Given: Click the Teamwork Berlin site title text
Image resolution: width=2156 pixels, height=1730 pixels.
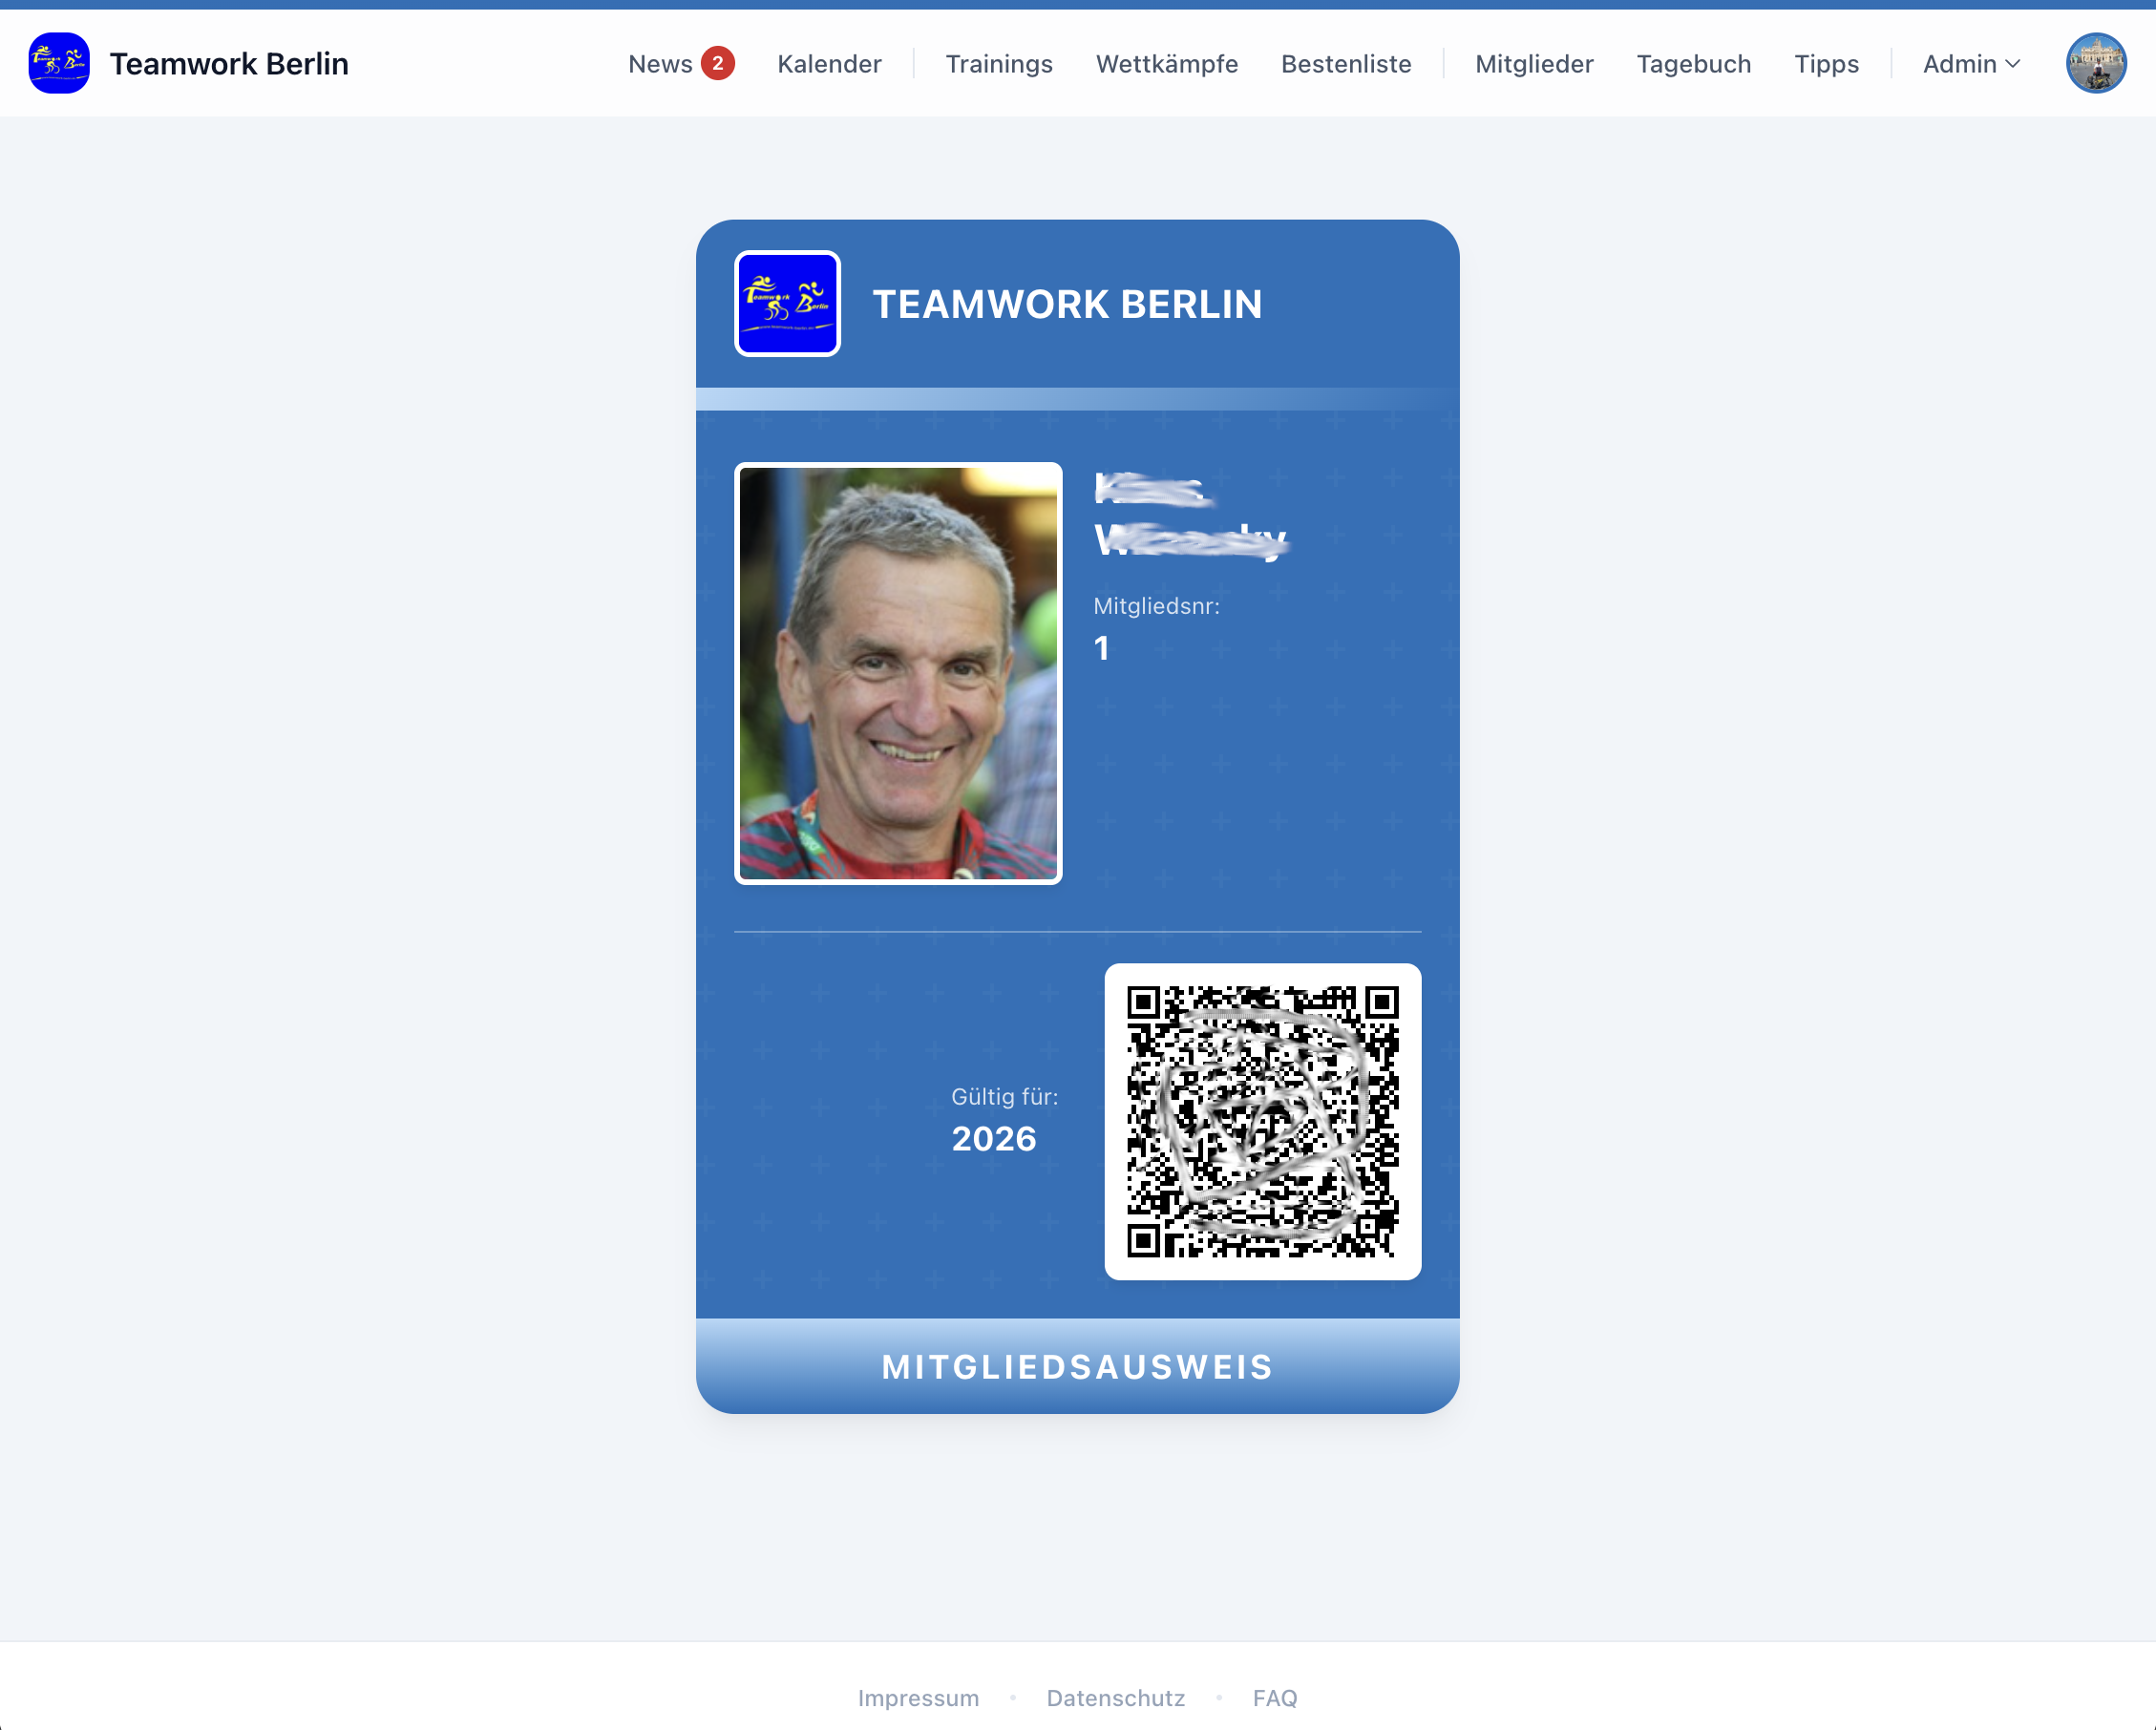Looking at the screenshot, I should pos(229,64).
